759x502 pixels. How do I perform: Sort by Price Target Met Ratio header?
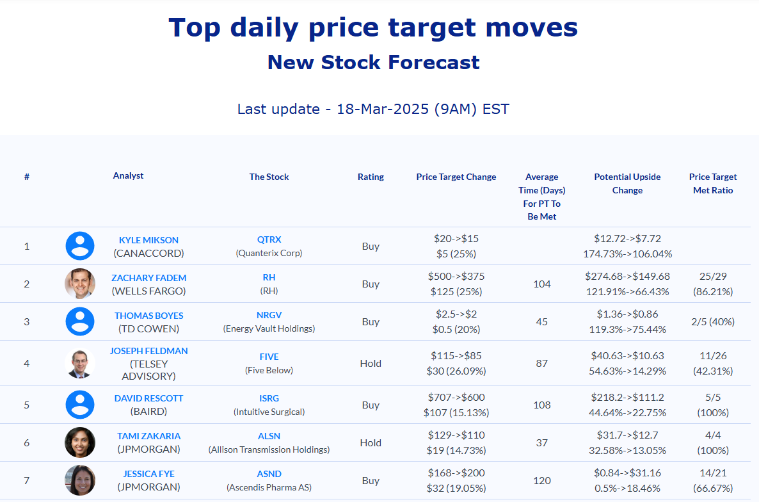point(713,184)
